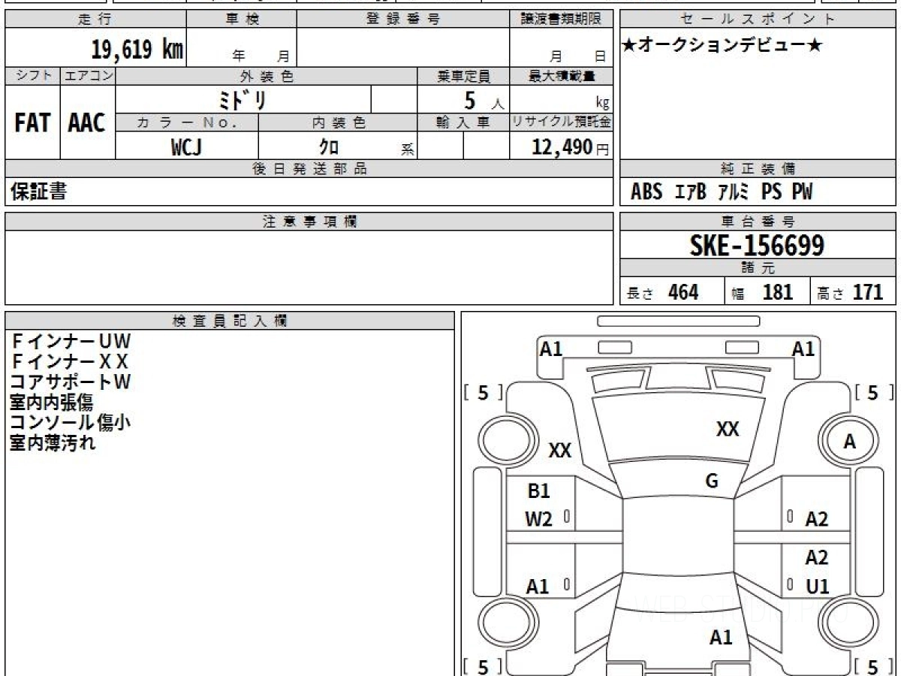
Task: Click the 純正装備 header
Action: coord(758,168)
